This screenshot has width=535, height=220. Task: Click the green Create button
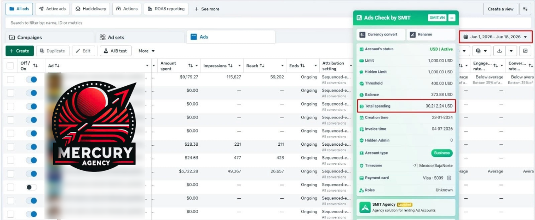coord(19,51)
